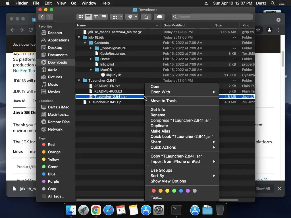Expand the Home folder
This screenshot has height=218, width=291.
[91, 59]
